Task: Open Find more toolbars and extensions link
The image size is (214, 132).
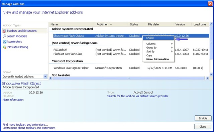Action: coord(25,125)
